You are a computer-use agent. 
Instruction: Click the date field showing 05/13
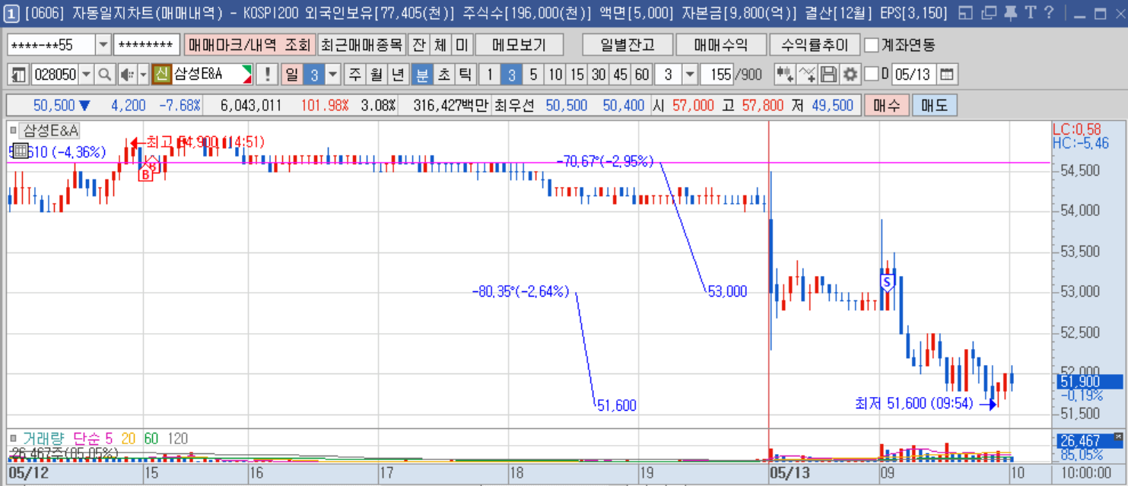[x=914, y=75]
